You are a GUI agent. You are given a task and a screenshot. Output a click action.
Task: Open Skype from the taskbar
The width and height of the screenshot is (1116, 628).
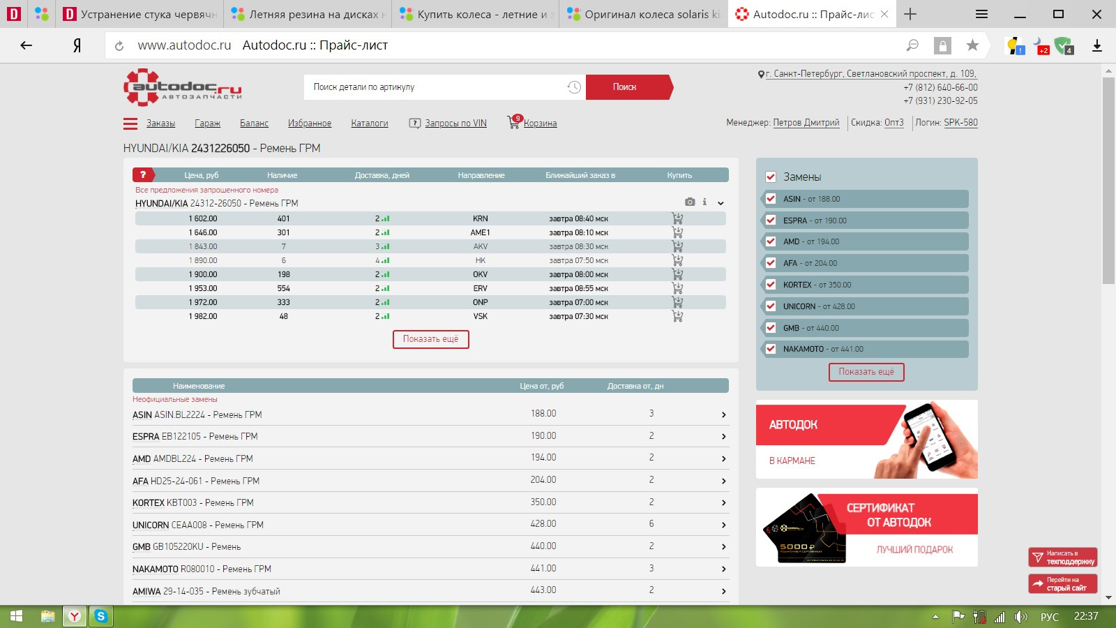(x=101, y=616)
